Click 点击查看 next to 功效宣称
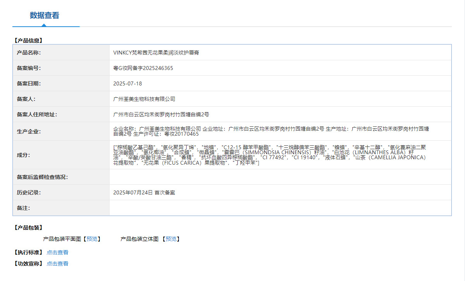 point(58,264)
